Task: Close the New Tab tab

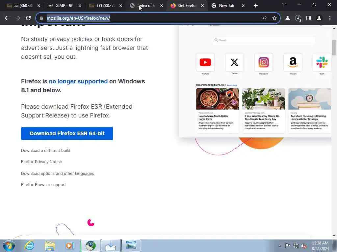Action: click(243, 6)
